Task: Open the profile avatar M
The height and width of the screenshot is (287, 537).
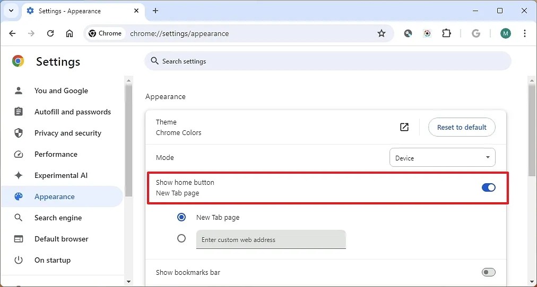Action: (506, 33)
